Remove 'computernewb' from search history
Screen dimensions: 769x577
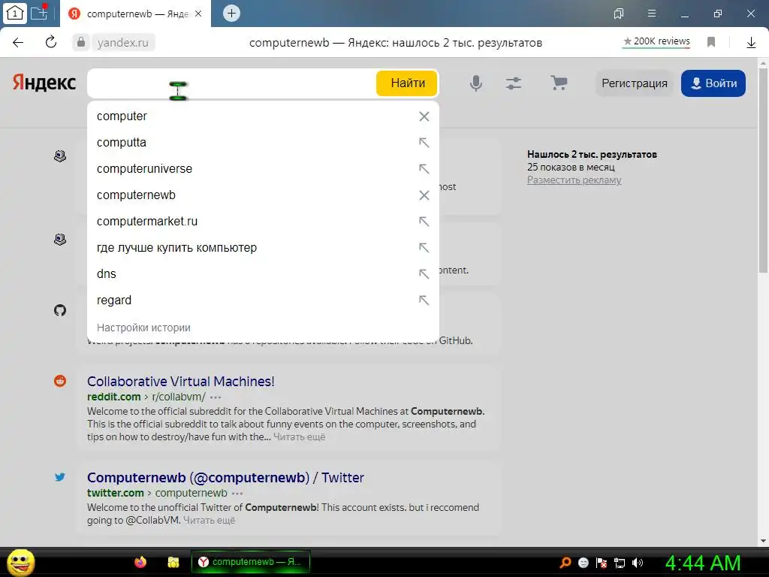(x=424, y=195)
